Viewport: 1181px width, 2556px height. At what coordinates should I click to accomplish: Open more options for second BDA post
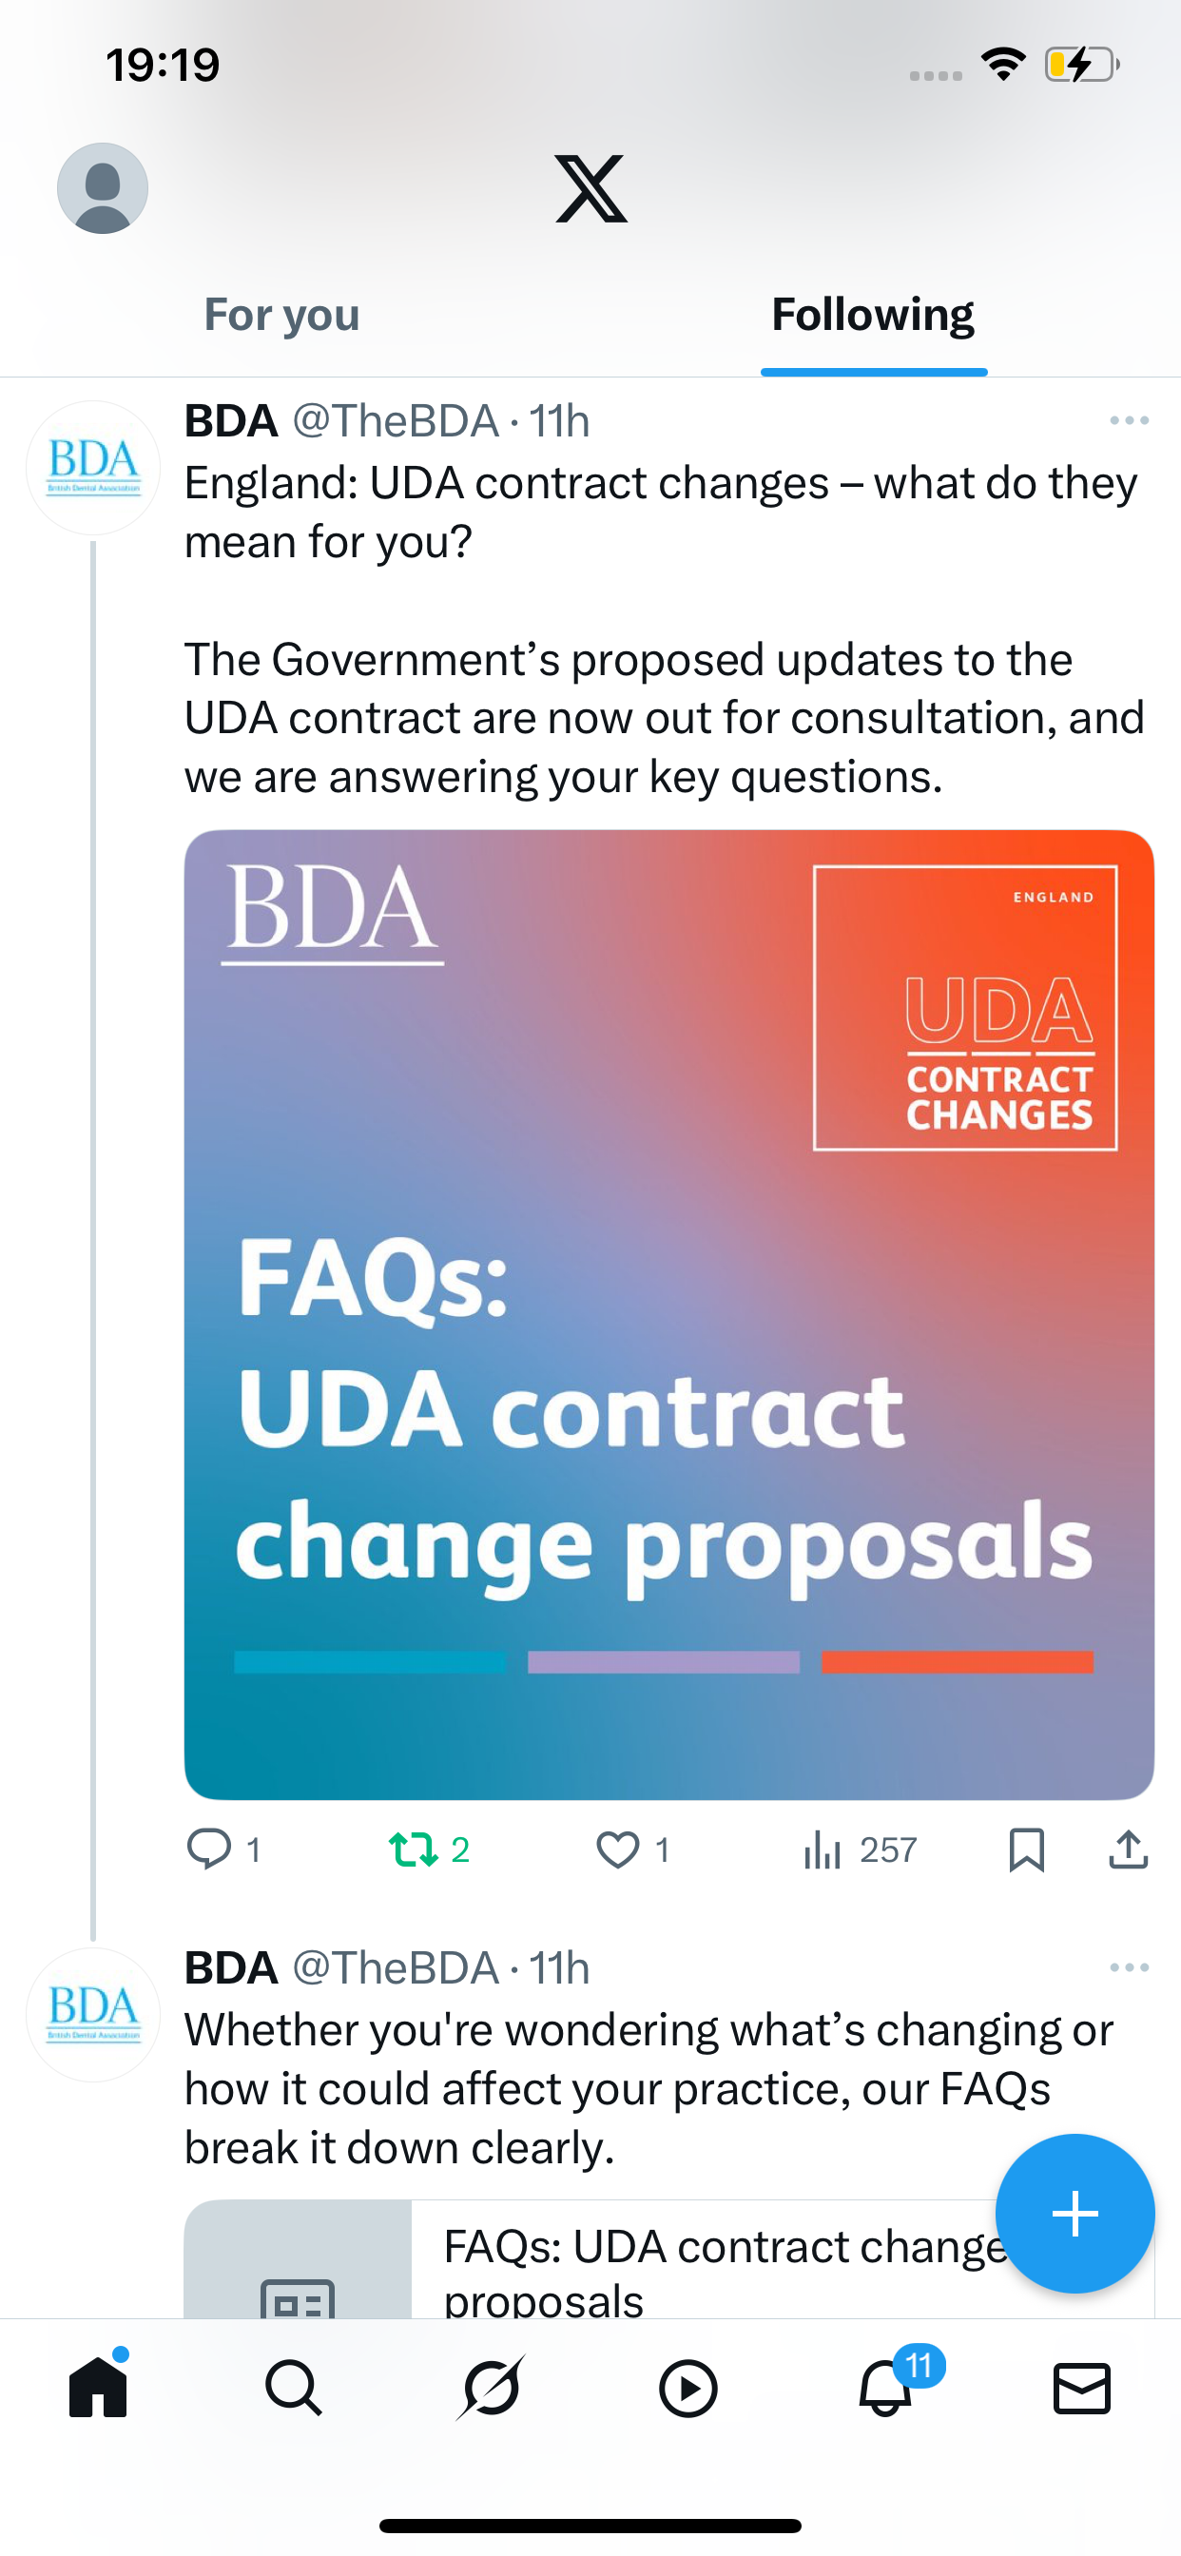(1129, 1967)
